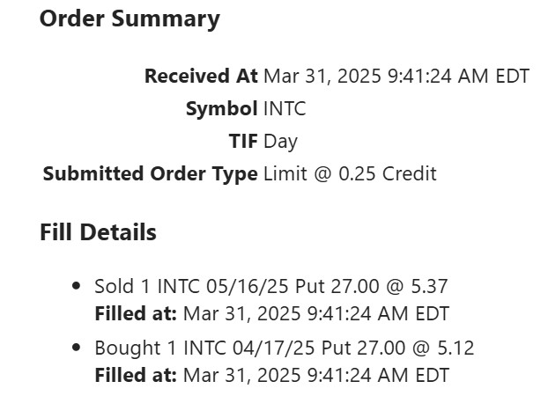
Task: Click the Order Summary heading
Action: pyautogui.click(x=130, y=19)
